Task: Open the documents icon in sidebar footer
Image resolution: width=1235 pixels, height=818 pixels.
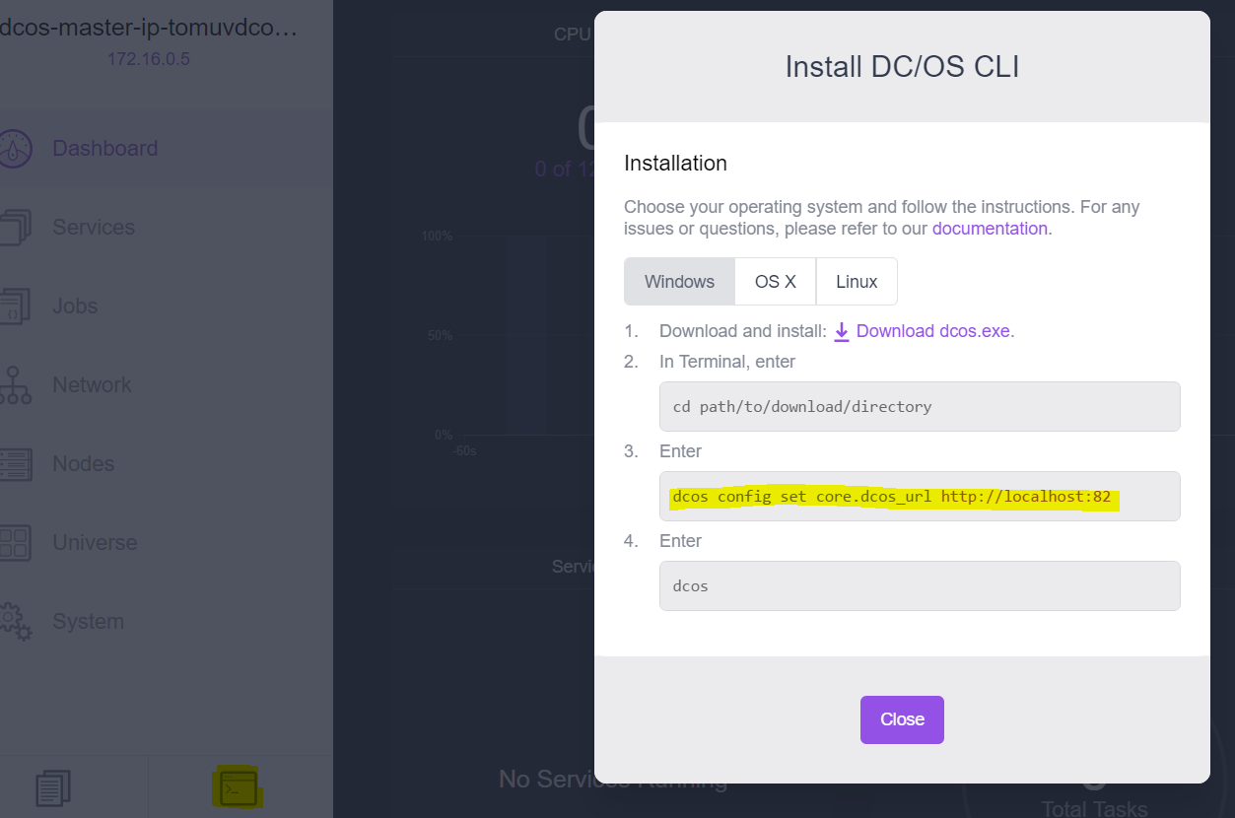Action: click(x=53, y=788)
